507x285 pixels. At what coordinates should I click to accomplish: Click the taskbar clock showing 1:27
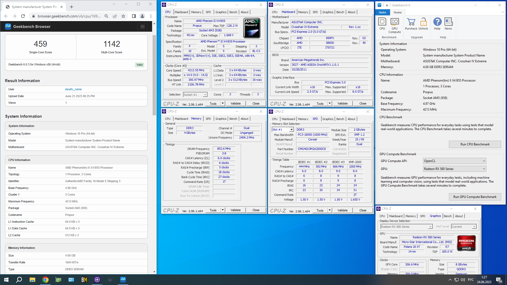tap(484, 277)
